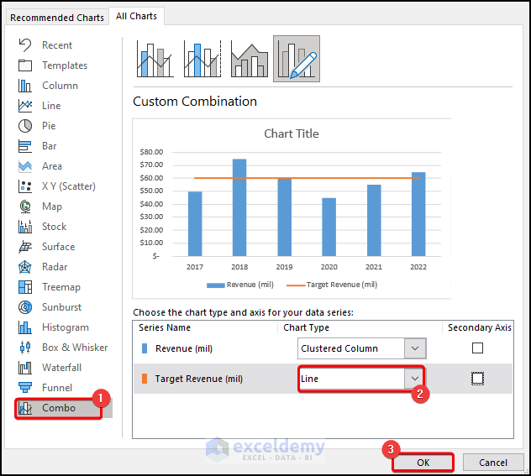This screenshot has height=476, width=531.
Task: Click the Secondary Axis column header
Action: [479, 327]
